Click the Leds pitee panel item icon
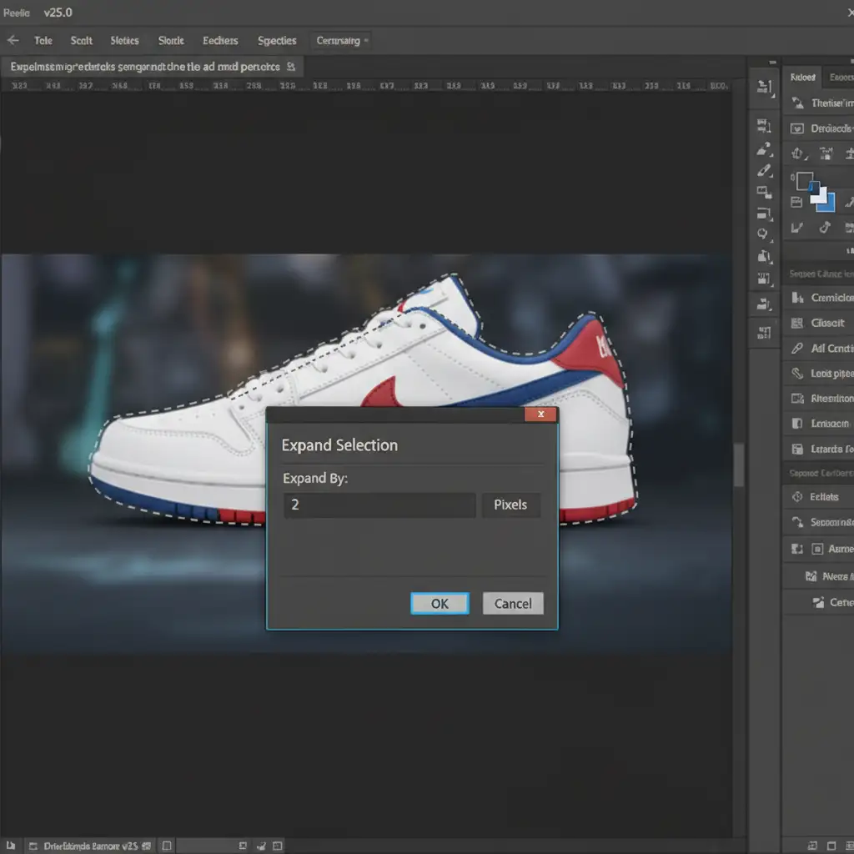 point(796,374)
